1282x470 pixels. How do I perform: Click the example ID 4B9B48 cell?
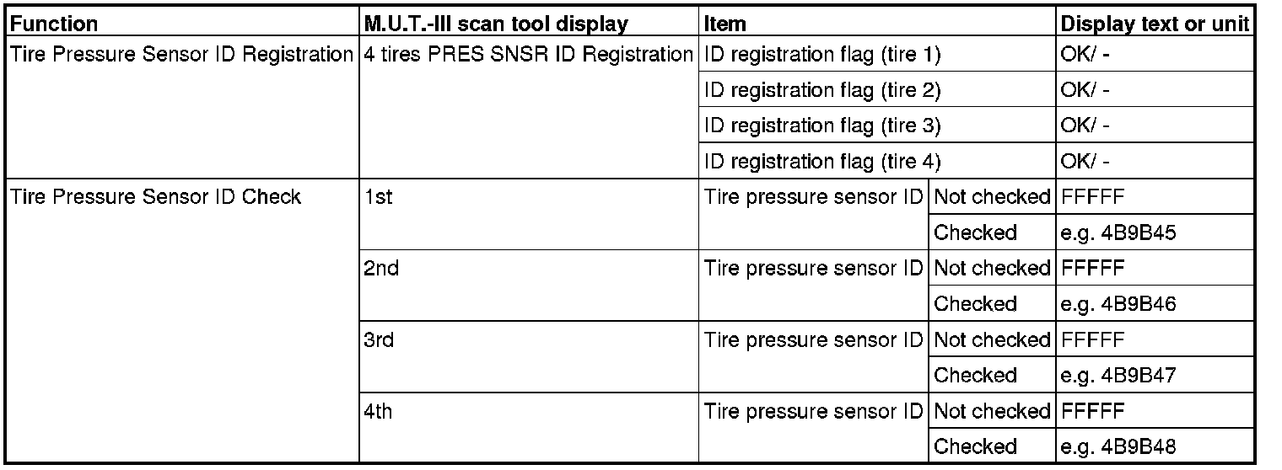pyautogui.click(x=1118, y=447)
